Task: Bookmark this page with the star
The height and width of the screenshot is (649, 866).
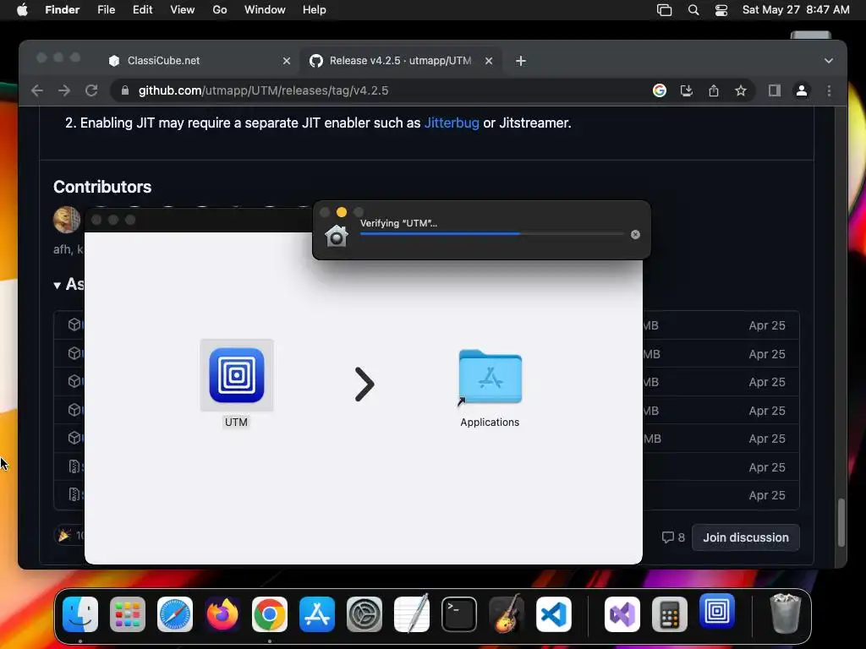Action: click(741, 90)
